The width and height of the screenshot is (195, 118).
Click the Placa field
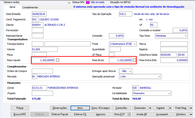point(39,55)
